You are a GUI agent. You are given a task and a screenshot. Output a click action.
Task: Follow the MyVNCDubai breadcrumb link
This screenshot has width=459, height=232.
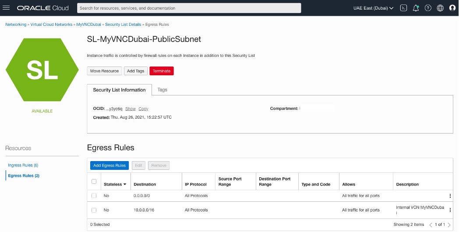tap(89, 25)
